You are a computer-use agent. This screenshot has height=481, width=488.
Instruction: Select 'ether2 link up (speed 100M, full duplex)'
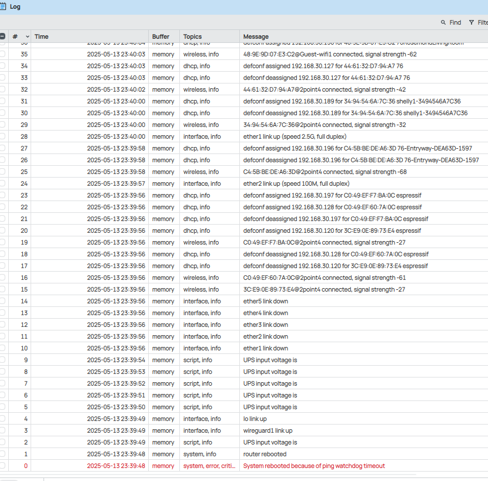(x=296, y=183)
